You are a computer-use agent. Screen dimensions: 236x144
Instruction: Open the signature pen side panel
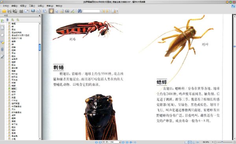pyautogui.click(x=2, y=56)
